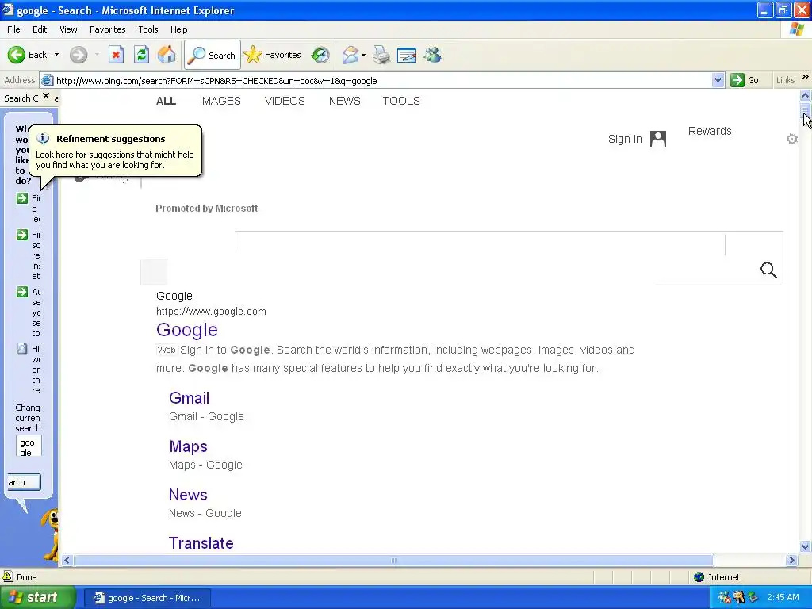The image size is (812, 609).
Task: Click the Go button
Action: pyautogui.click(x=745, y=80)
